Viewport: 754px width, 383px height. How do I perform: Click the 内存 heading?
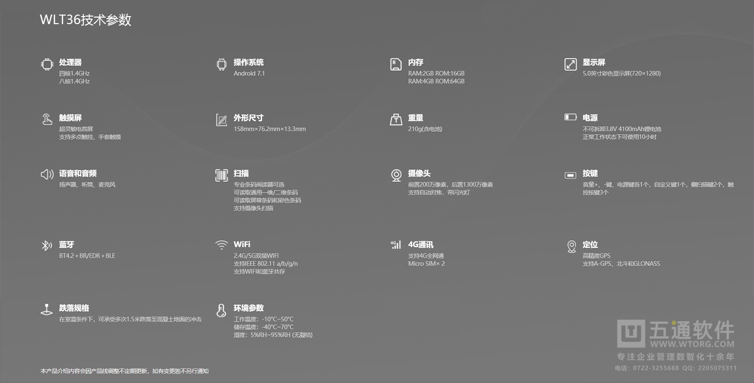pos(416,62)
